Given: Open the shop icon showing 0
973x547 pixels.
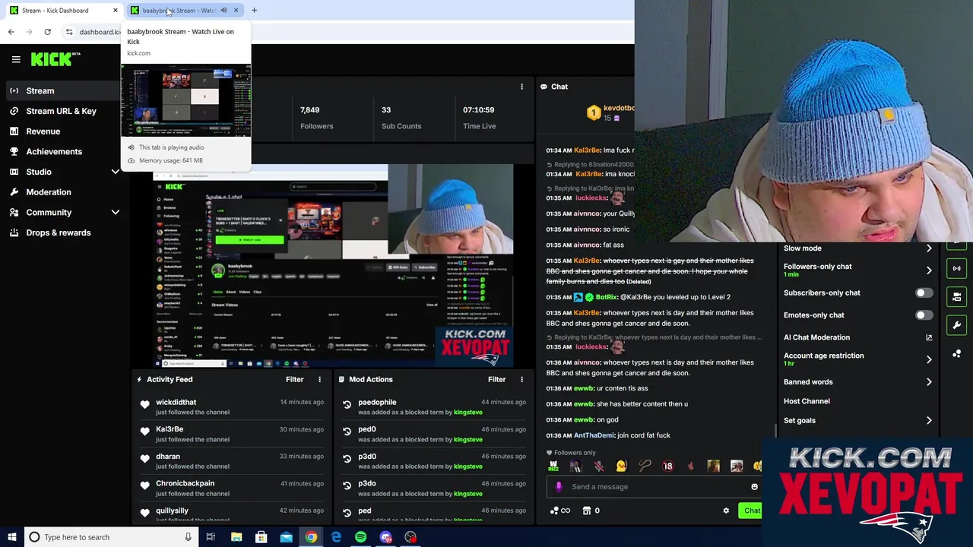Looking at the screenshot, I should tap(591, 511).
